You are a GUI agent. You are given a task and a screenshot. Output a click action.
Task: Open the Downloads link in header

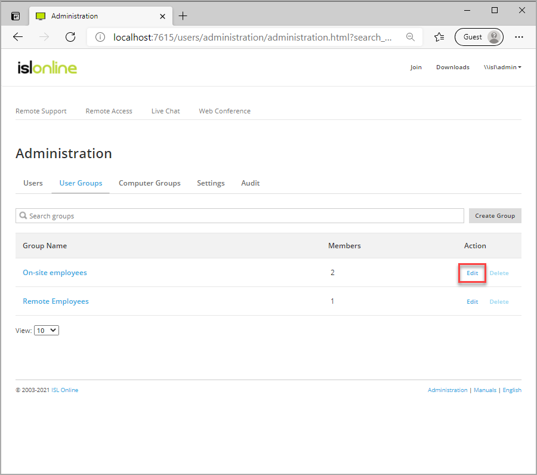(x=453, y=67)
